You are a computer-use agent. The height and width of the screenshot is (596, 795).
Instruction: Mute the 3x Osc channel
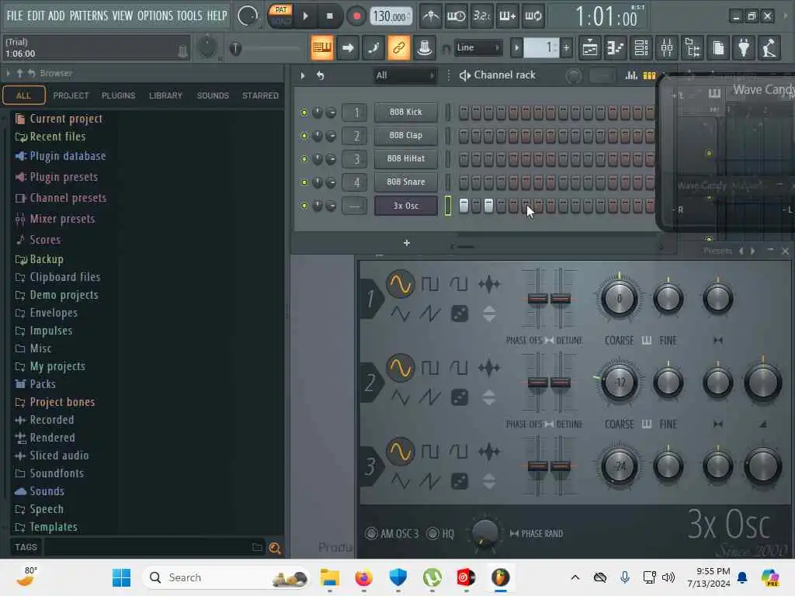click(304, 206)
